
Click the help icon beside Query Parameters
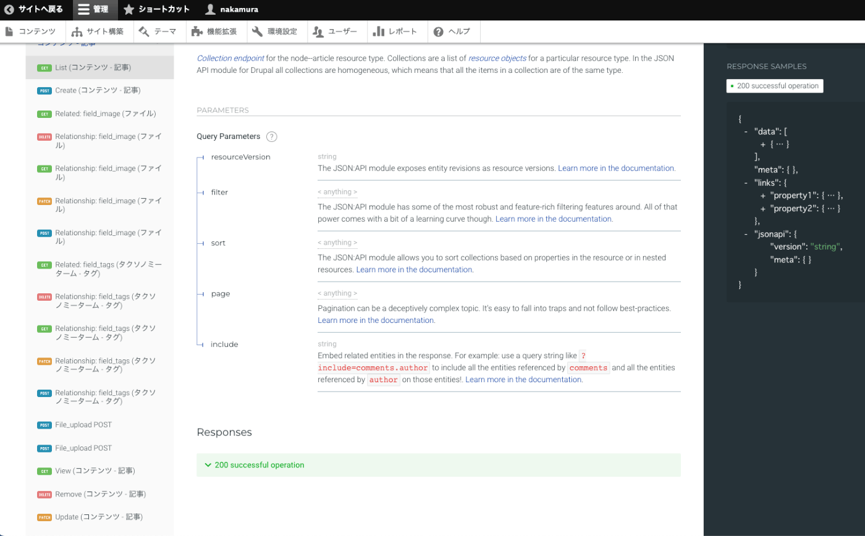click(271, 136)
